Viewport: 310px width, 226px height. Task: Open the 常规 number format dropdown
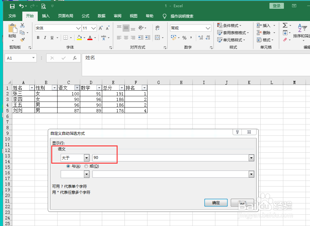click(208, 28)
